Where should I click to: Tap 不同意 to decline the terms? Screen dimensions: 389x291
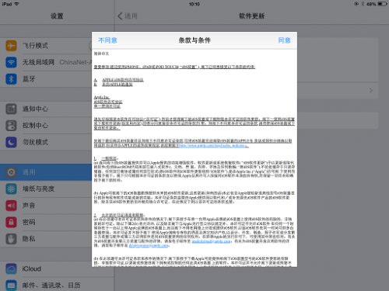(x=107, y=40)
